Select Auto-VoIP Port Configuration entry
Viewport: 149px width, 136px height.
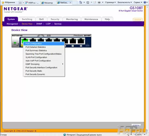pyautogui.click(x=44, y=61)
